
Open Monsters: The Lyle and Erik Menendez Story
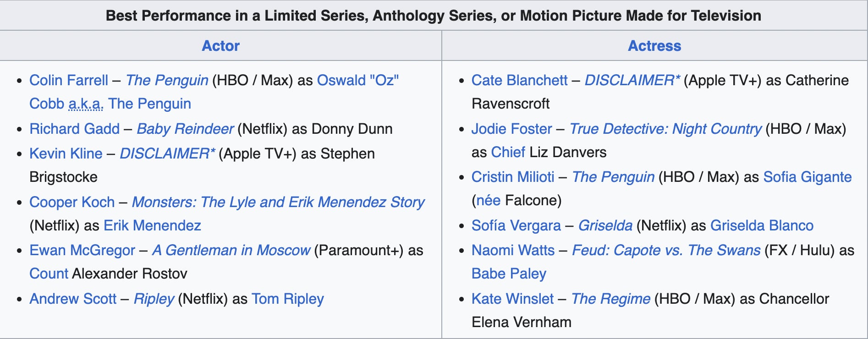(278, 202)
